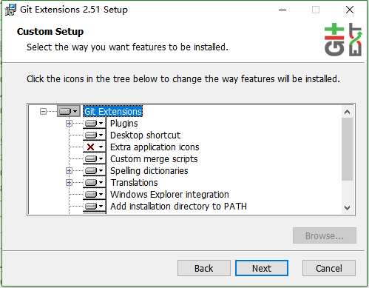Select the Windows Explorer integration label
Screen dimensions: 369x288
(169, 195)
